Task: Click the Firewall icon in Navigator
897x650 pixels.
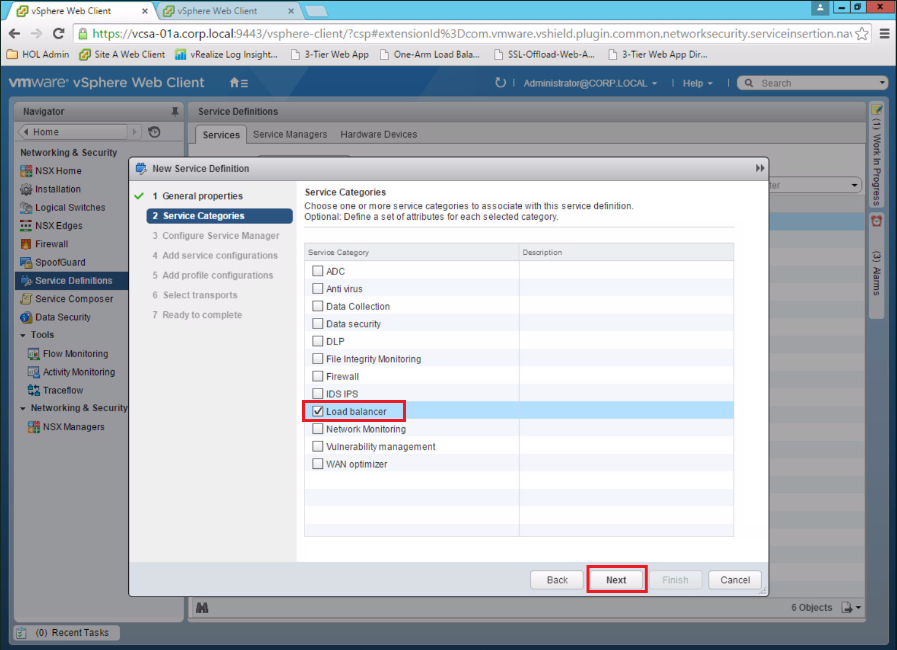Action: 26,244
